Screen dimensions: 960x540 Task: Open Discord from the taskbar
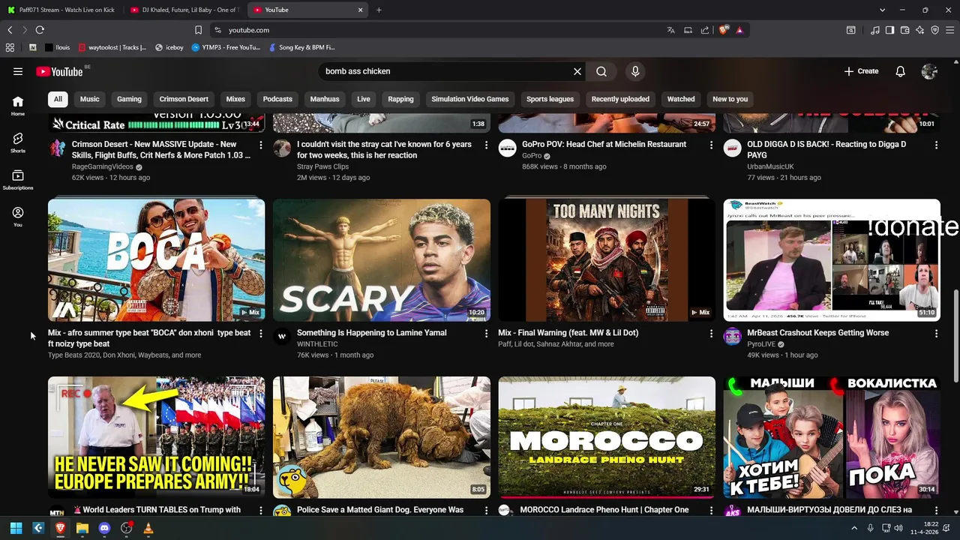pyautogui.click(x=104, y=528)
